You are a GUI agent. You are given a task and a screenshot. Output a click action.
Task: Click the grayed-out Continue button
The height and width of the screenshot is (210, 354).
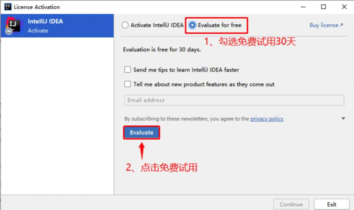point(291,204)
